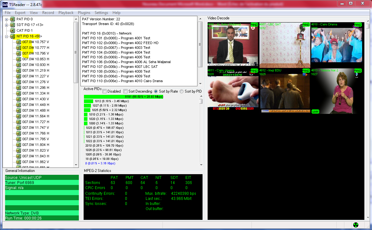The image size is (372, 230).
Task: Select Program 4010 Cairo Drama PMT line
Action: point(122,81)
